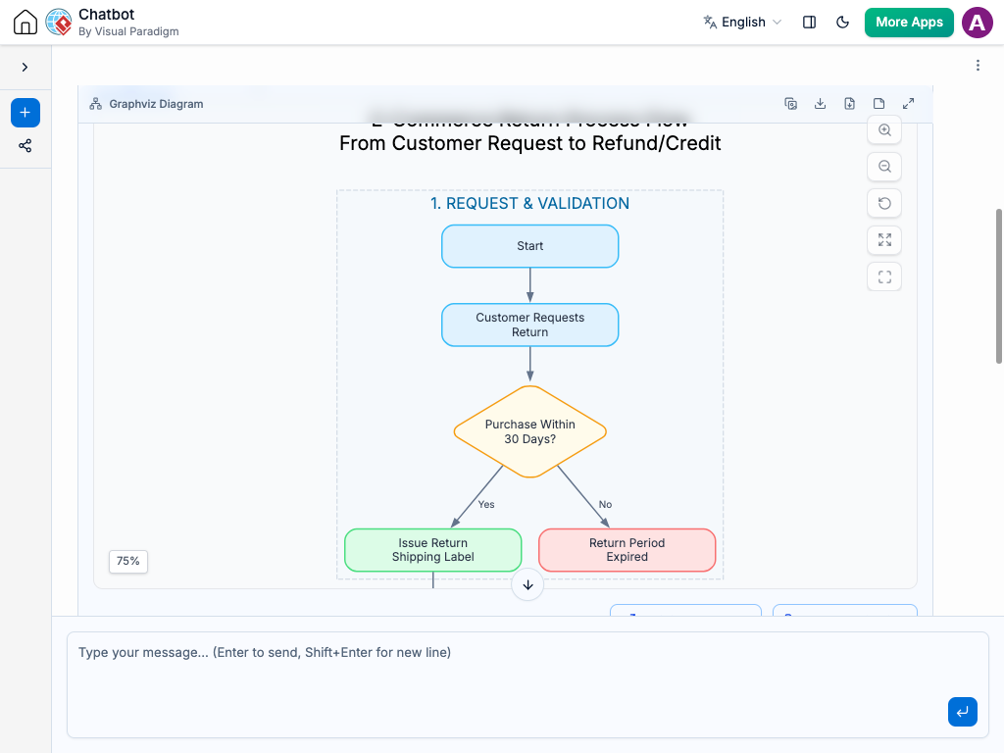Click the 75% zoom level indicator

click(x=128, y=561)
